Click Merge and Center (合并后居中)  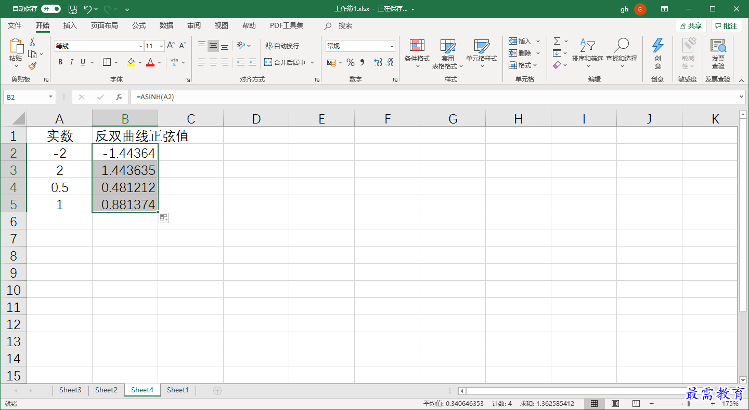(x=285, y=62)
